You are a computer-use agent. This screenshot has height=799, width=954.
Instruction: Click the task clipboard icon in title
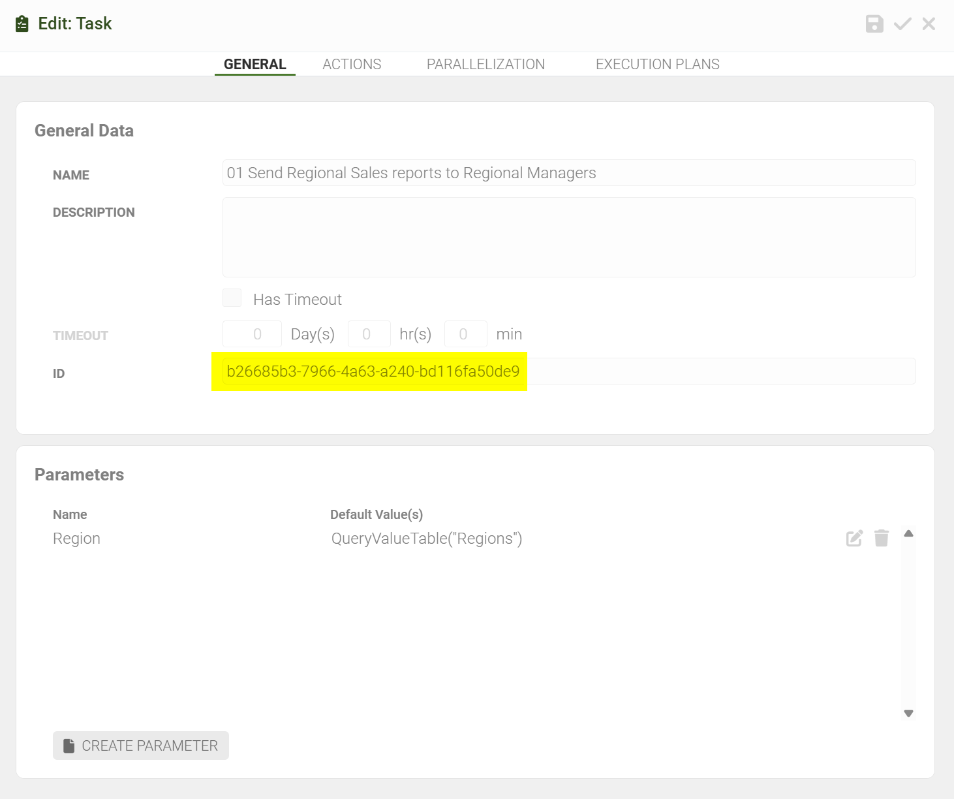(22, 24)
